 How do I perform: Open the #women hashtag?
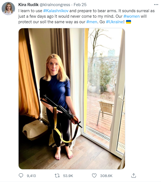[132, 16]
